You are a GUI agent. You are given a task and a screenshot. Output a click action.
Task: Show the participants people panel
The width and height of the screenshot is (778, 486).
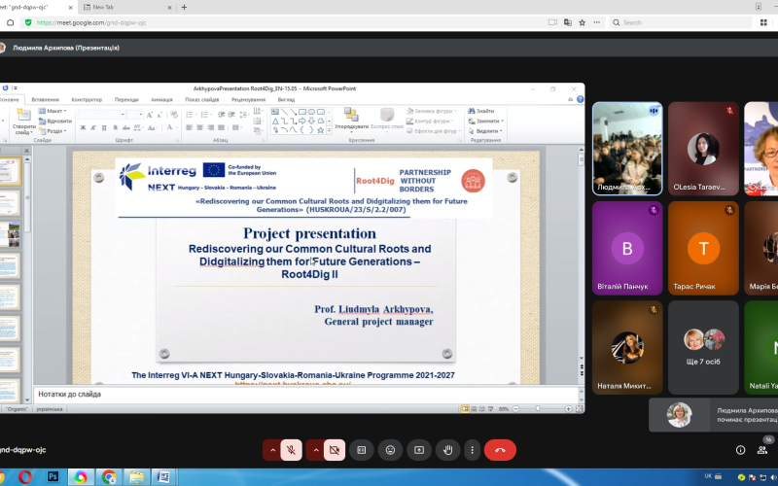tap(762, 450)
